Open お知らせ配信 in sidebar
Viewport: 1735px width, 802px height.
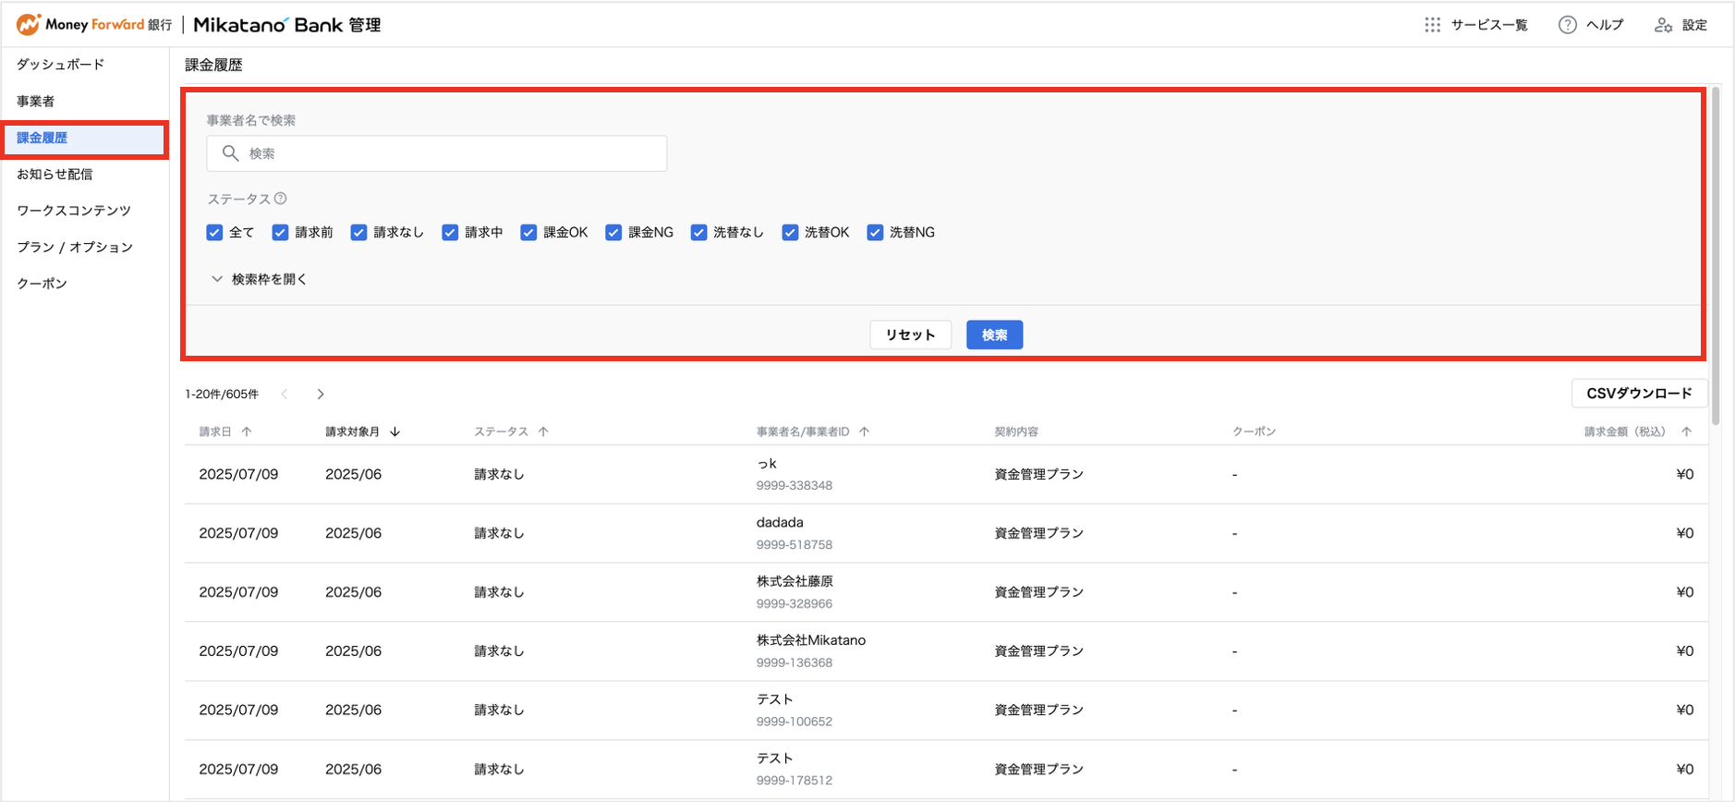pyautogui.click(x=55, y=175)
